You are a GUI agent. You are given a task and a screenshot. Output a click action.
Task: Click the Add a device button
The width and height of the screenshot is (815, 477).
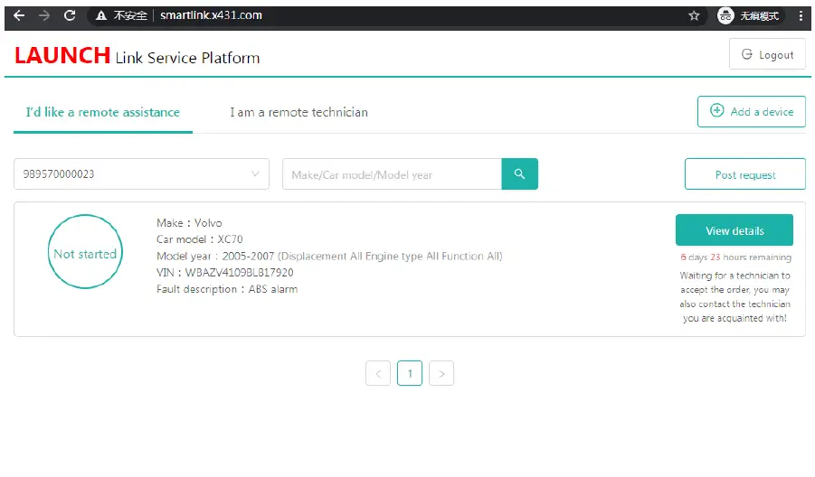point(752,111)
